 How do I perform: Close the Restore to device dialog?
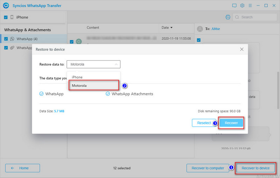pyautogui.click(x=242, y=49)
